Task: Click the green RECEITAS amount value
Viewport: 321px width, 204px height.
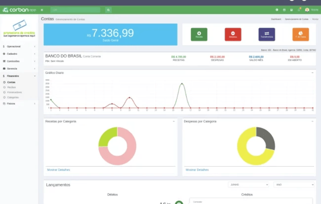Action: click(179, 57)
